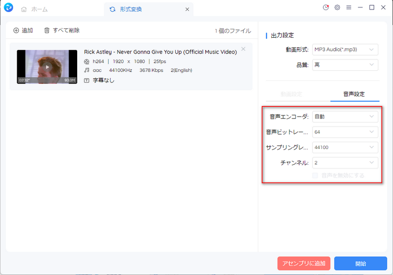The width and height of the screenshot is (393, 275).
Task: Open the 音声エンコーダ dropdown
Action: 345,117
